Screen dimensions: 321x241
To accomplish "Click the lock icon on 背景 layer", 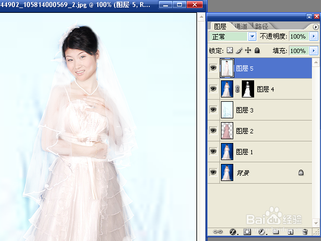I will tap(301, 172).
